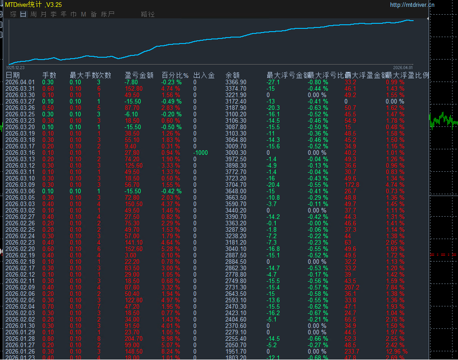The height and width of the screenshot is (360, 458).
Task: Select the M tab
Action: coord(83,14)
